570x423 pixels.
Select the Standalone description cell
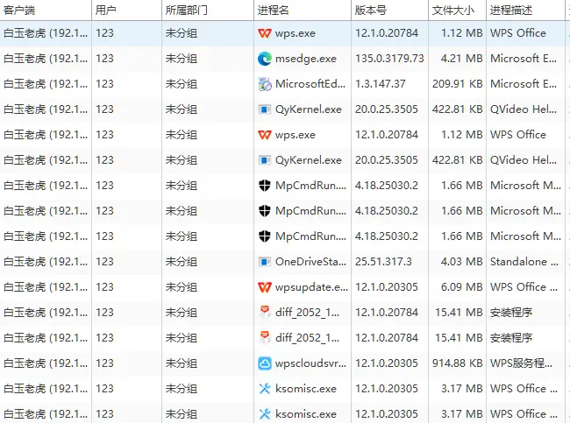(524, 262)
